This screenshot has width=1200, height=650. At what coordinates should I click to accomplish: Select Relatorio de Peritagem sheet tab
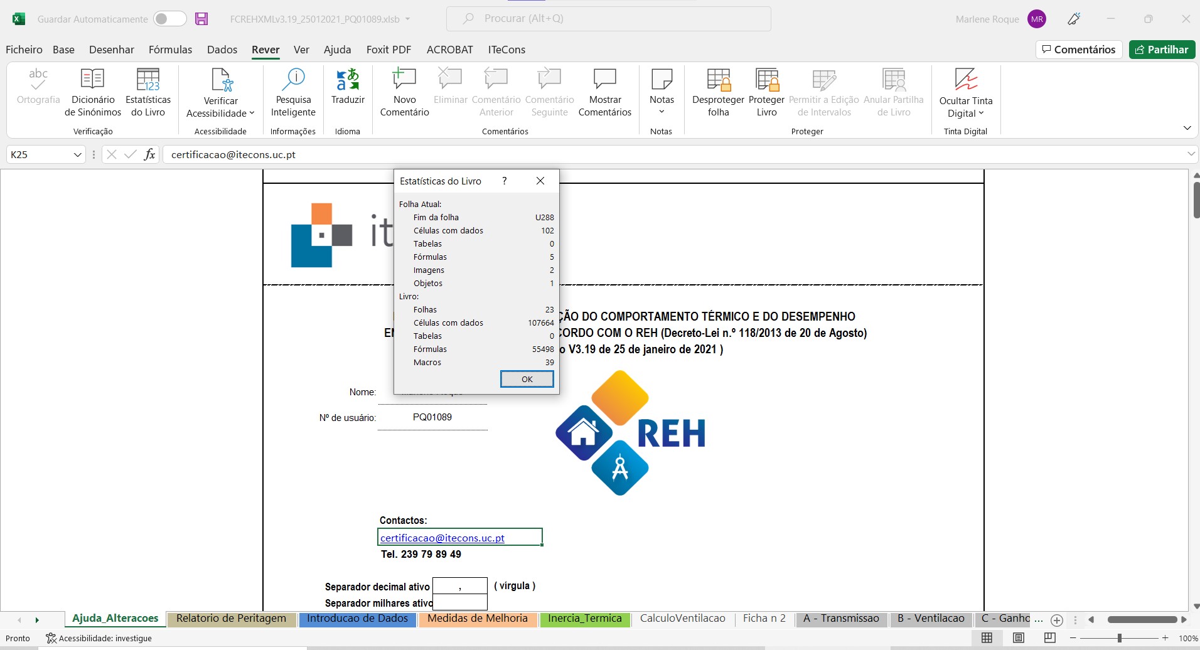231,619
